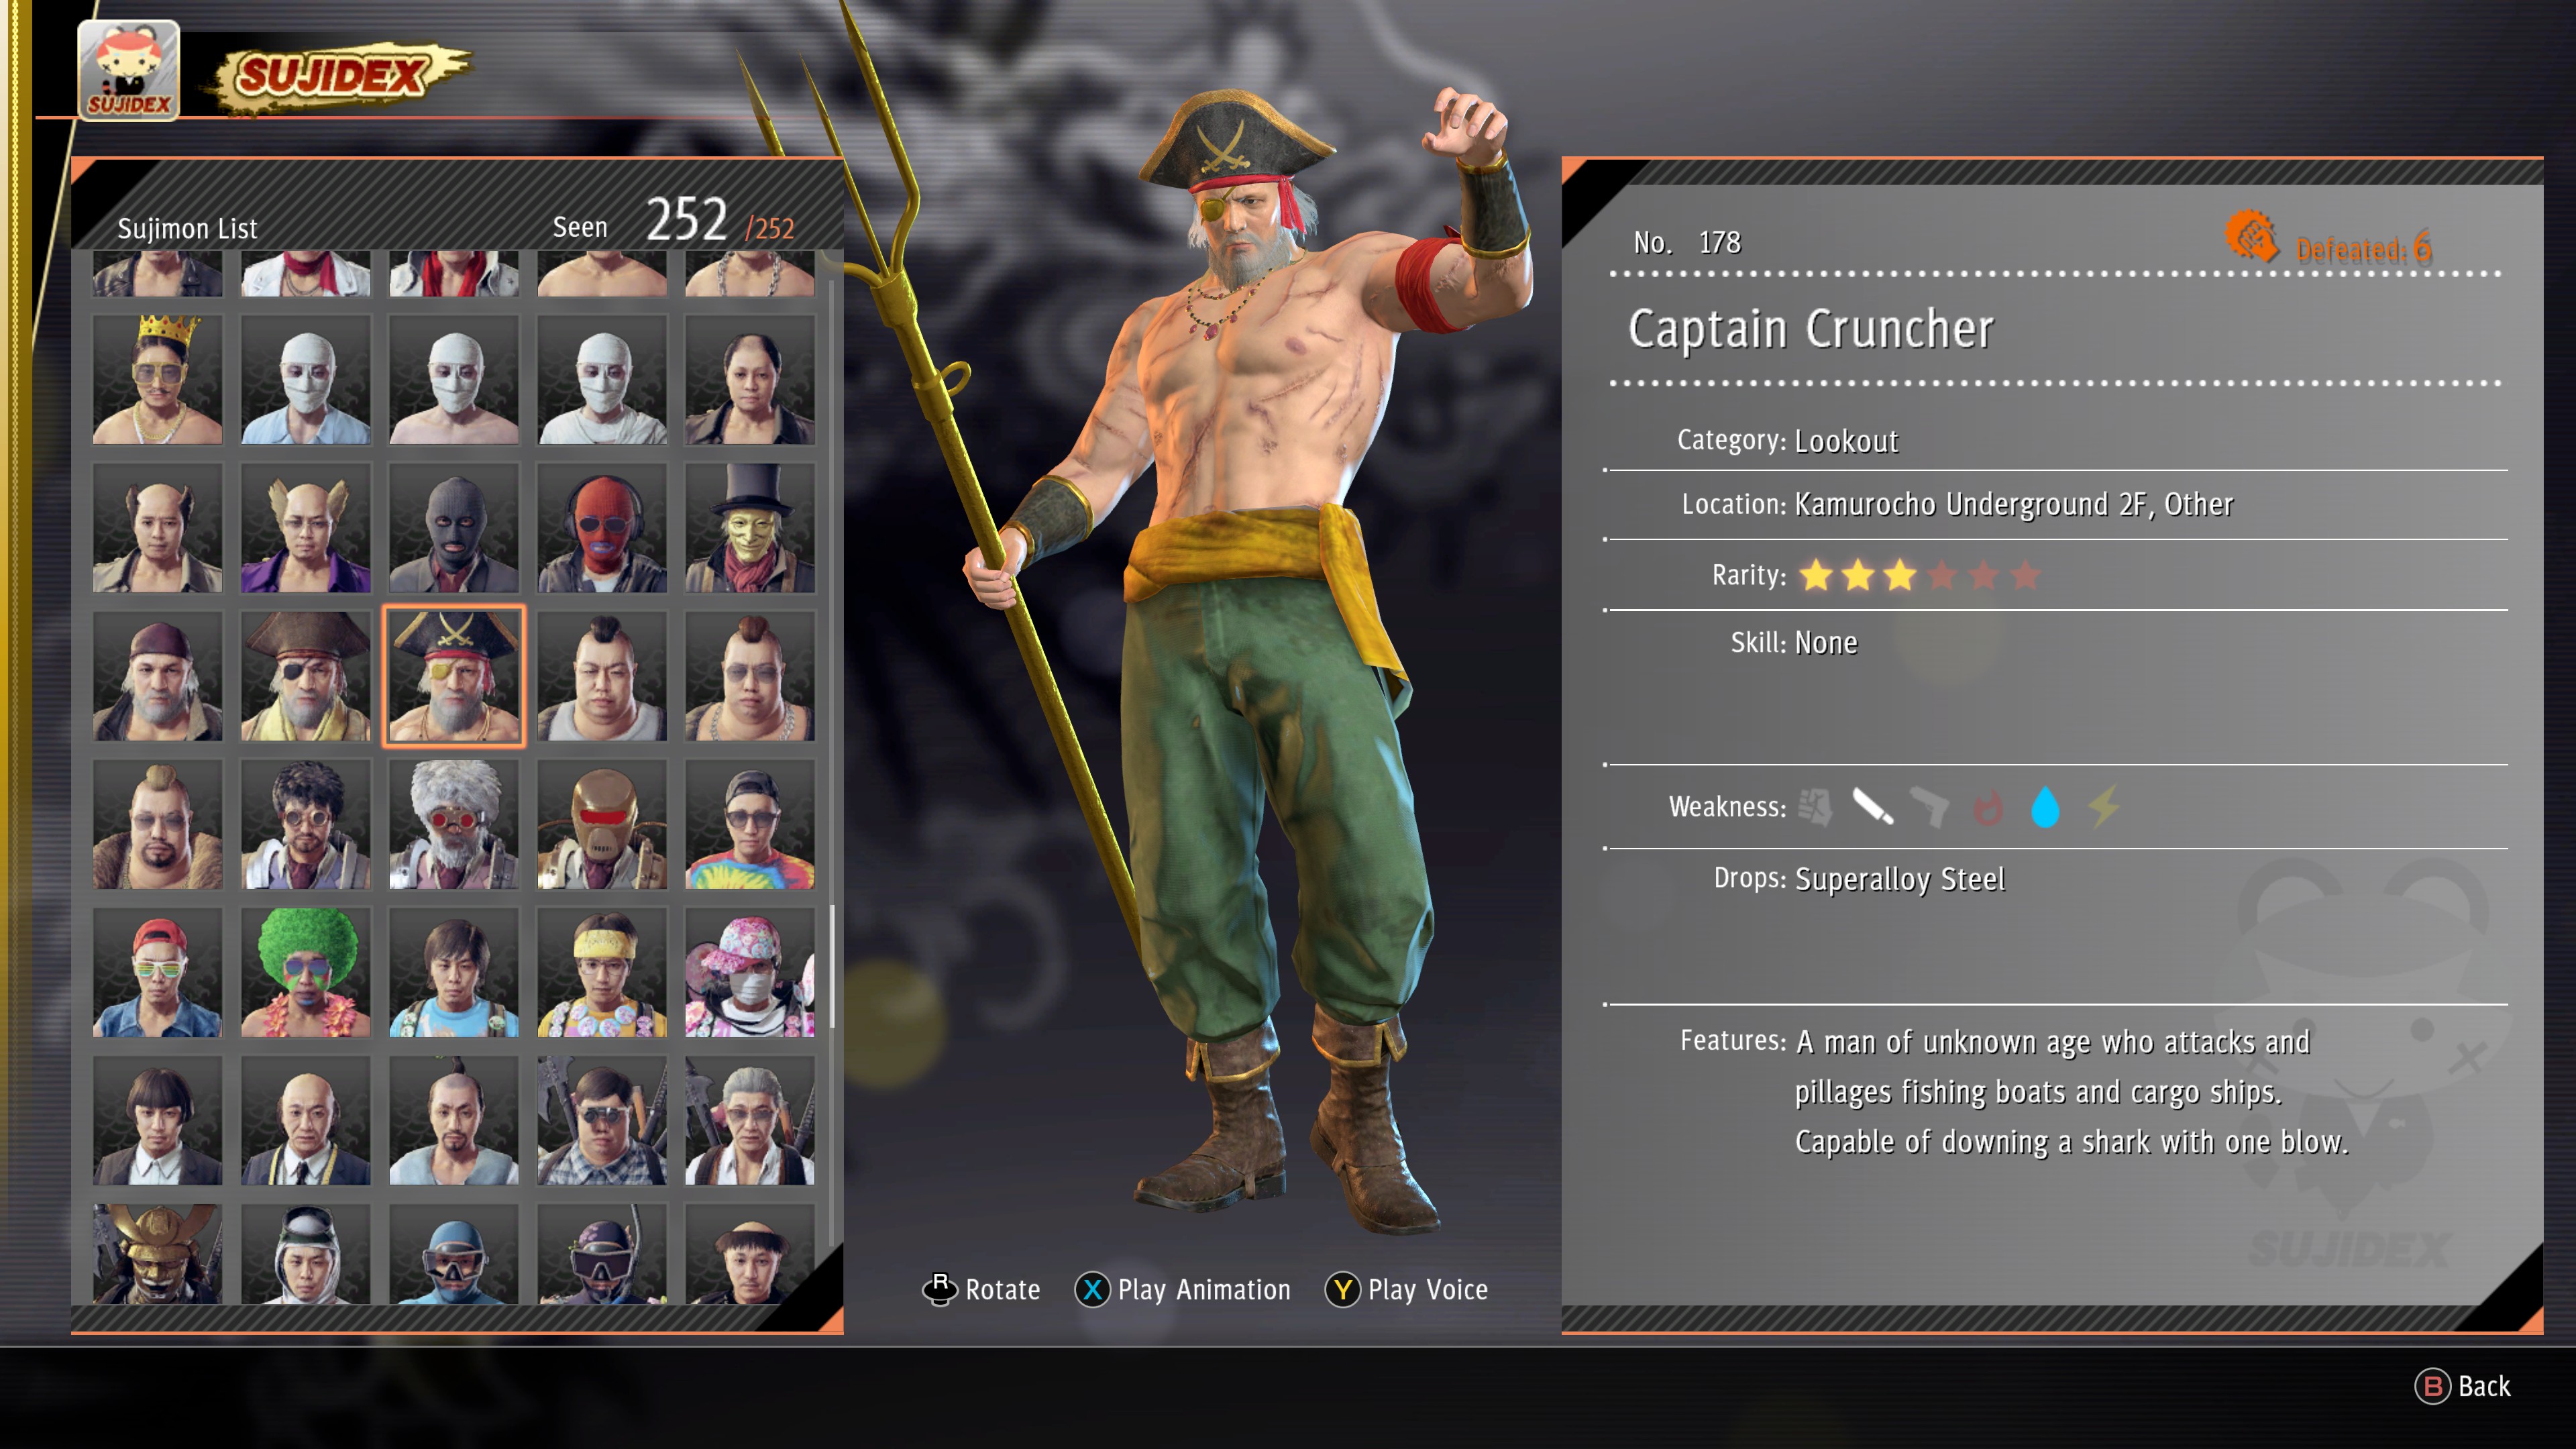Select the tie-dye shirt Sujimon portrait
The width and height of the screenshot is (2576, 1449).
point(750,824)
